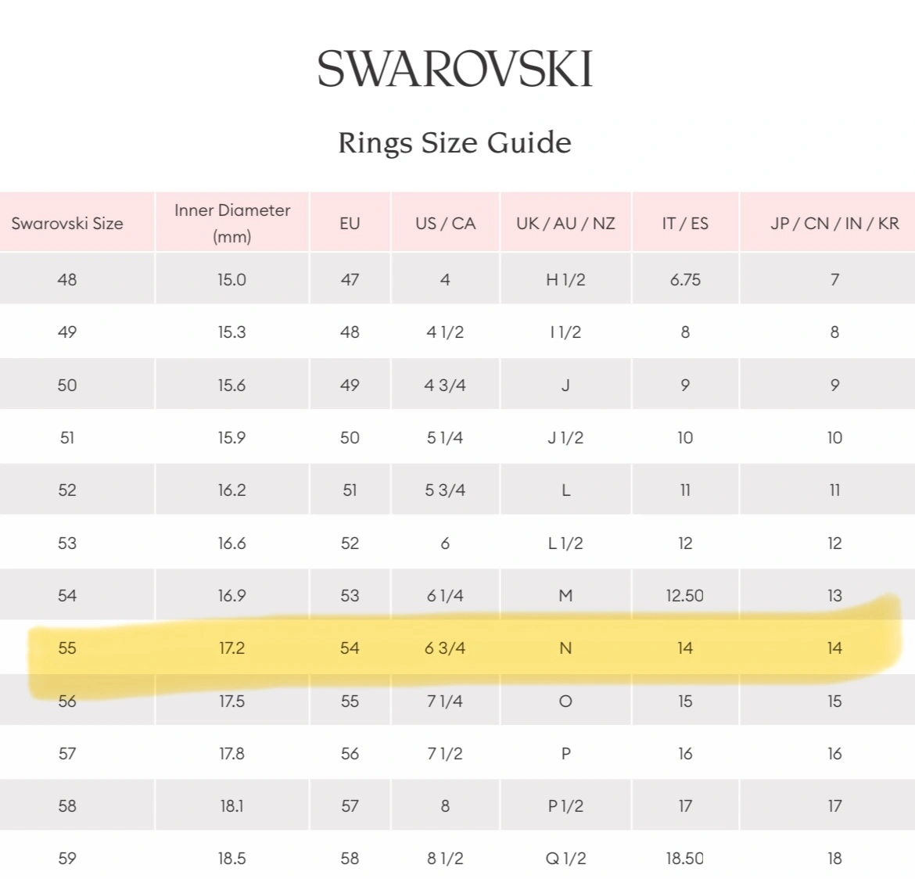
Task: Click the IT / ES 12.50 cell
Action: 685,595
